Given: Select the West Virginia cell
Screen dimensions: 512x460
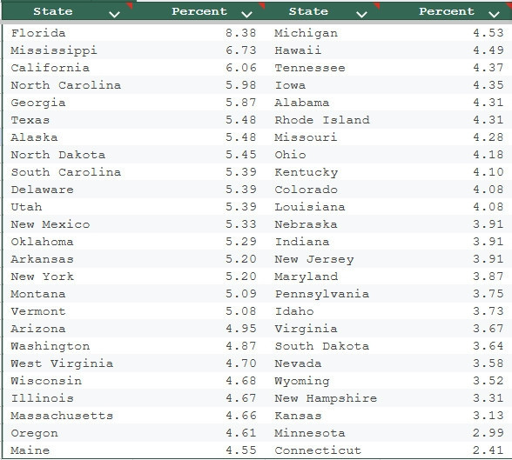Looking at the screenshot, I should click(x=68, y=363).
